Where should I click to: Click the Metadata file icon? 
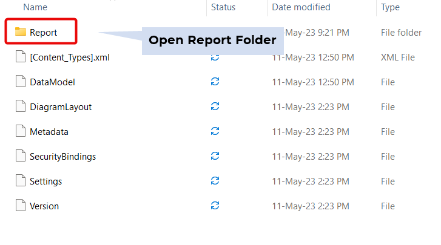[21, 132]
